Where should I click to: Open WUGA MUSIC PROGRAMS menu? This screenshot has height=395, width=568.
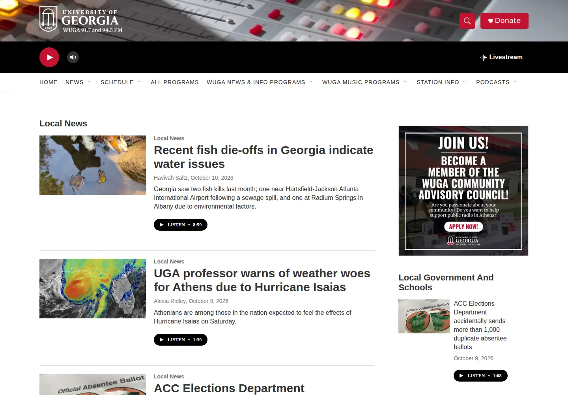(361, 82)
